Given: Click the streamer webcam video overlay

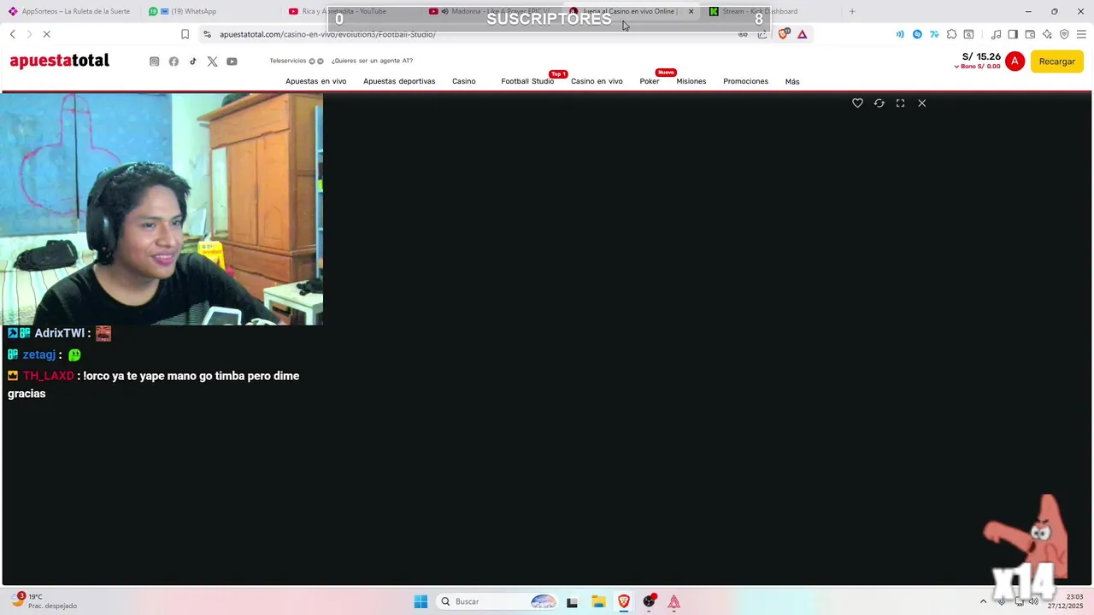Looking at the screenshot, I should 162,209.
